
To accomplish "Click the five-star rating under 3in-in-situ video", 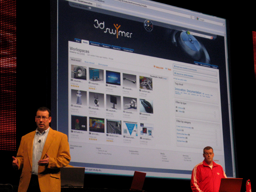I will point(93,139).
